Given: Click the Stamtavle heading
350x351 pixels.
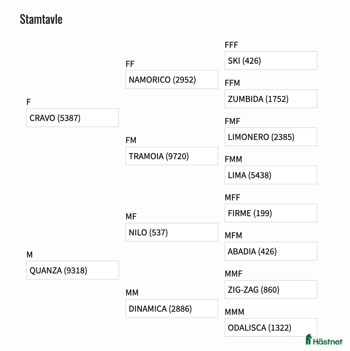Looking at the screenshot, I should coord(41,19).
